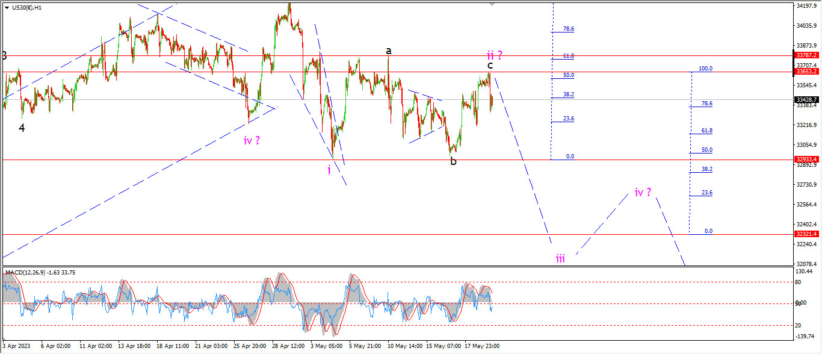Click the 32078.4 price axis value

pos(805,264)
